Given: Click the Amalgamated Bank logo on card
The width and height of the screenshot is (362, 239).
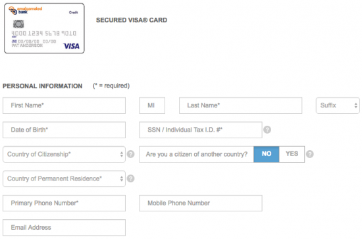Looking at the screenshot, I should (25, 11).
